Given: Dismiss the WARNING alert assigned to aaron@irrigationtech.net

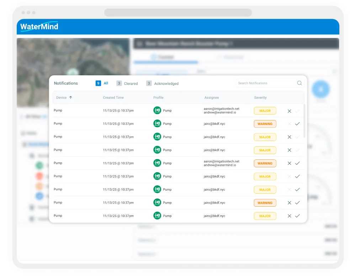Looking at the screenshot, I should [x=289, y=163].
